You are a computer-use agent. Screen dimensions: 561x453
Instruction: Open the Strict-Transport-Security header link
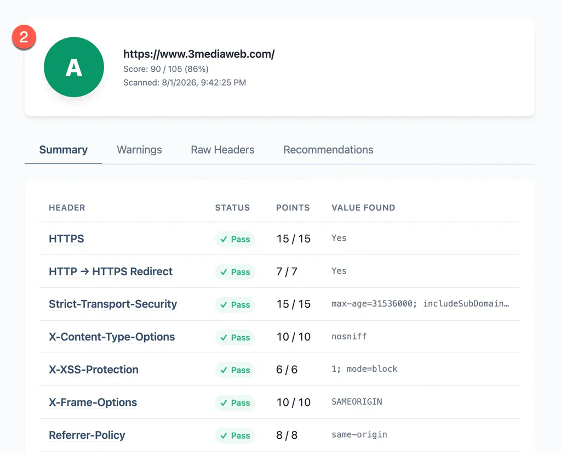pos(113,304)
